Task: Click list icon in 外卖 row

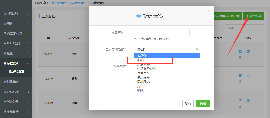Action: click(240, 100)
